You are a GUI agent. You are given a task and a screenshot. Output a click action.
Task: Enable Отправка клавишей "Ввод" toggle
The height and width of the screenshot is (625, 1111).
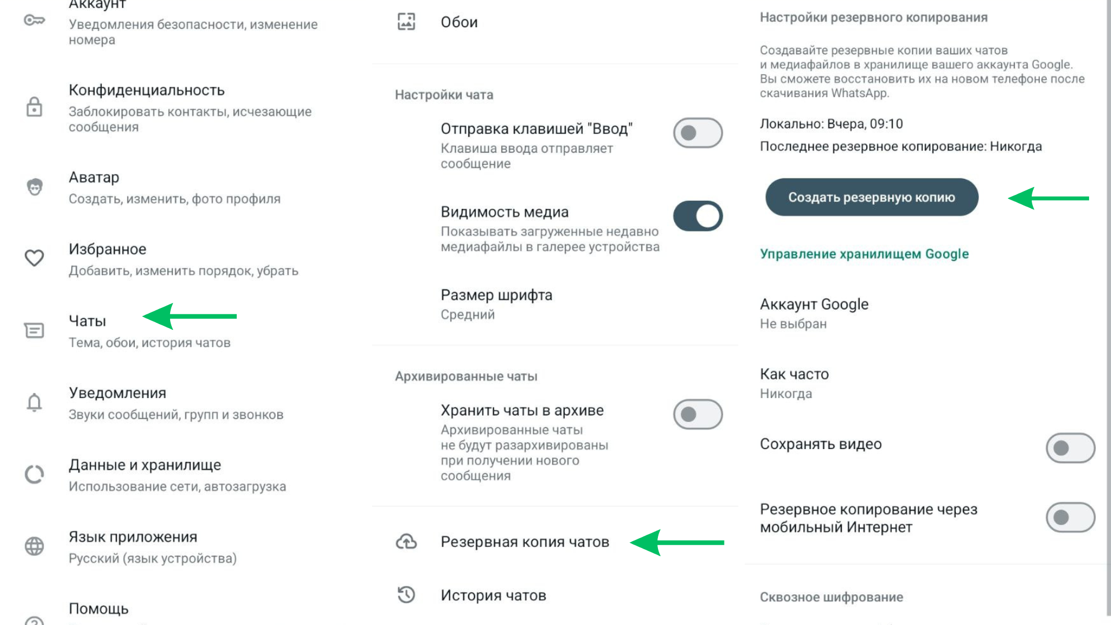point(698,133)
